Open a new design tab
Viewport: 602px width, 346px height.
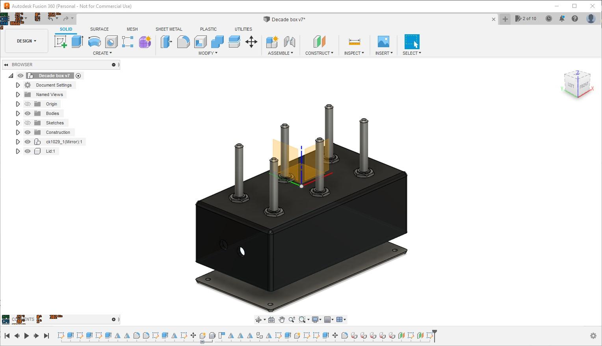click(505, 19)
